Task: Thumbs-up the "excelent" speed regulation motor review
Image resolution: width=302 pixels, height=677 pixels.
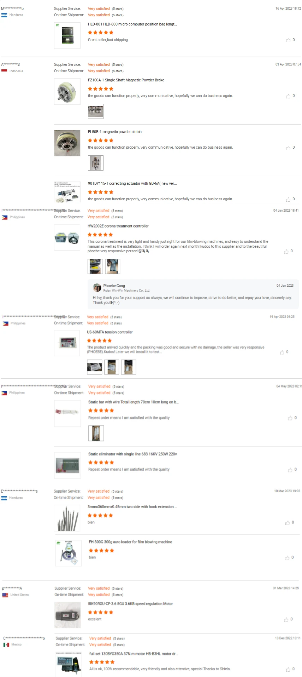Action: click(286, 620)
